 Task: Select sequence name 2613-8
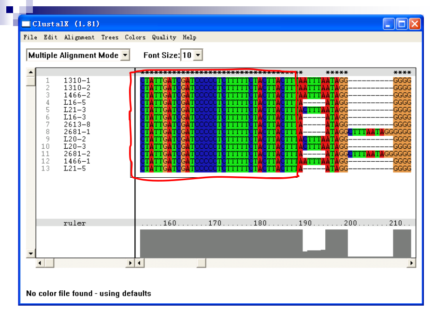coord(77,125)
